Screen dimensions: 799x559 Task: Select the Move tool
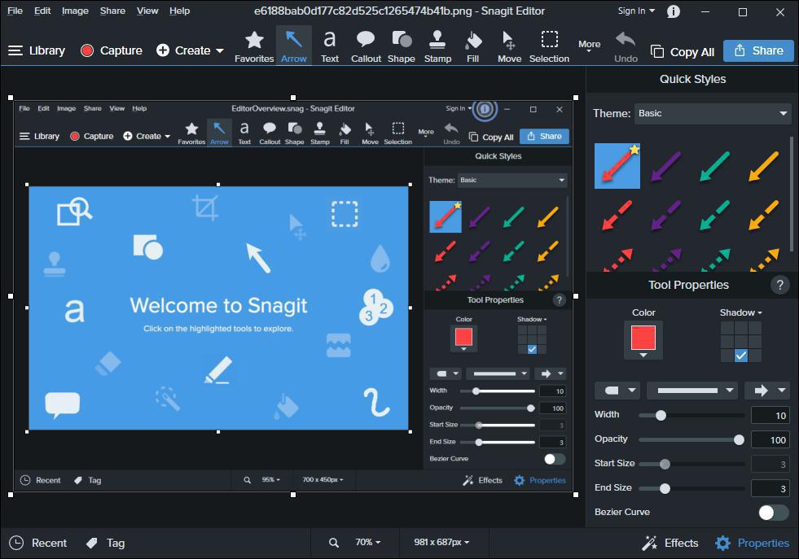(509, 46)
